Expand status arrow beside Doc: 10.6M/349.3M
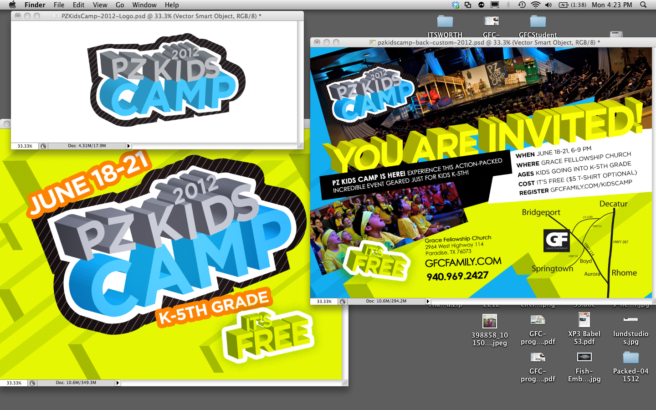Viewport: 656px width, 410px height. 118,383
